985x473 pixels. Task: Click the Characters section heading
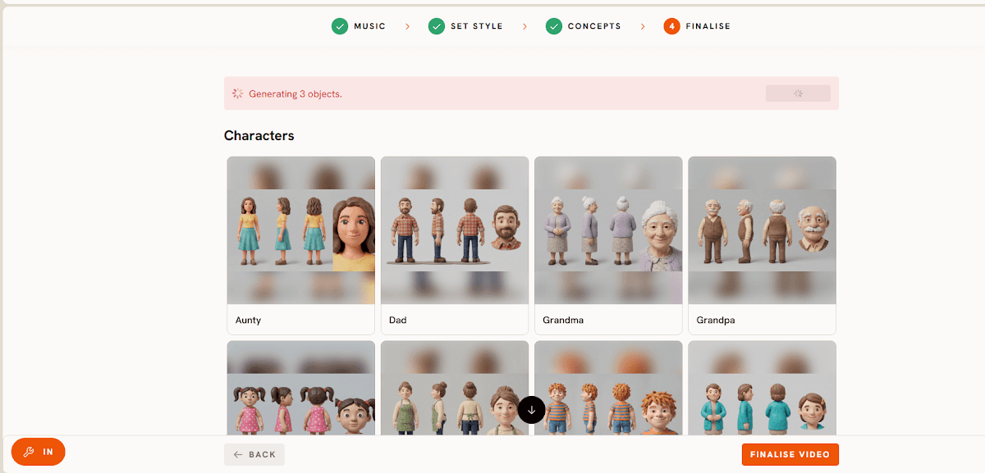(x=259, y=135)
